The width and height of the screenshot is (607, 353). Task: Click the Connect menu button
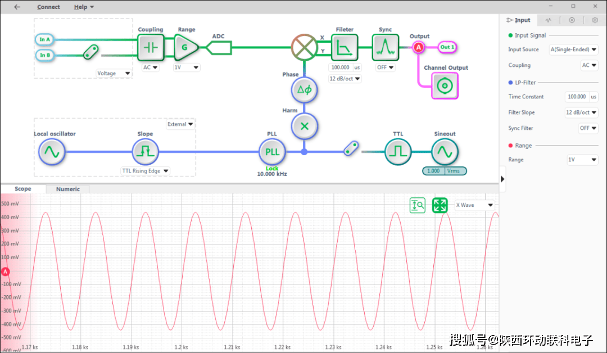coord(48,7)
